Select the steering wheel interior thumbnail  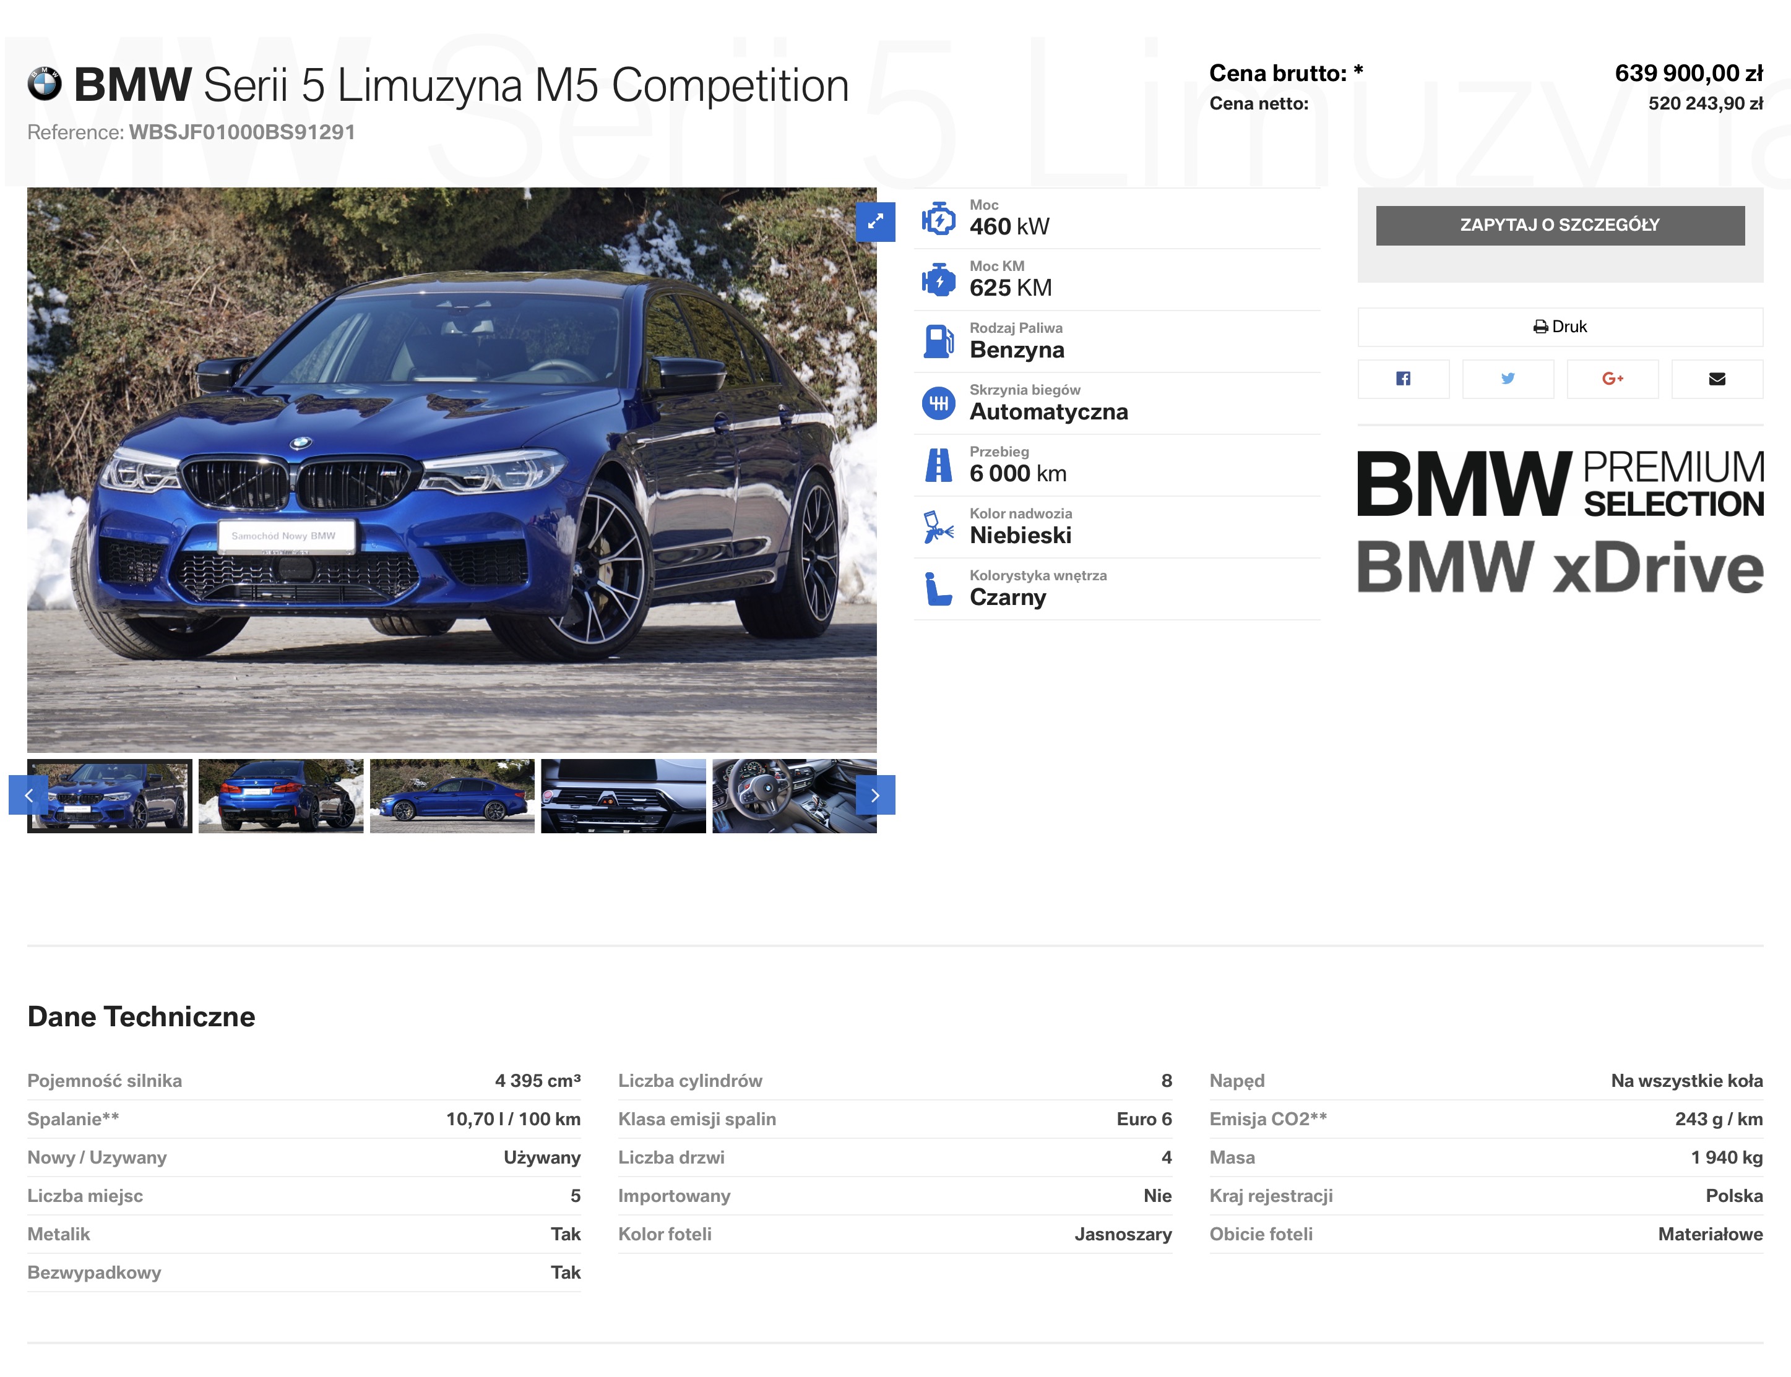(795, 796)
